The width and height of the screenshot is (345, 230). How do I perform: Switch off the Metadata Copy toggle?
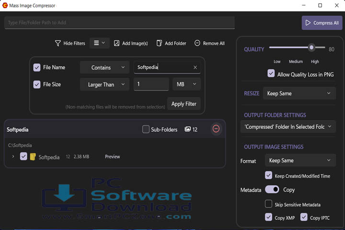(272, 189)
